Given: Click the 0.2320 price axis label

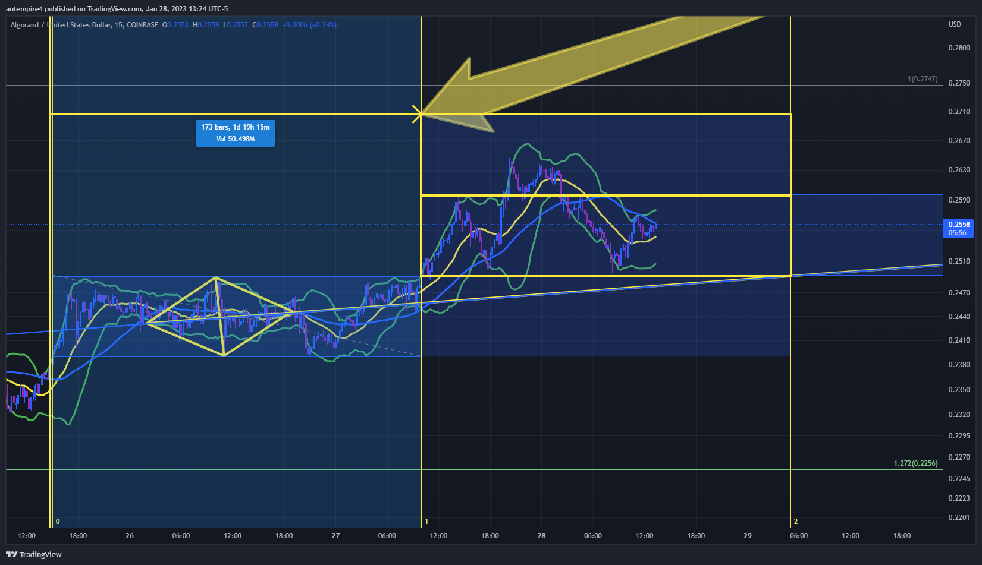Looking at the screenshot, I should tap(959, 415).
